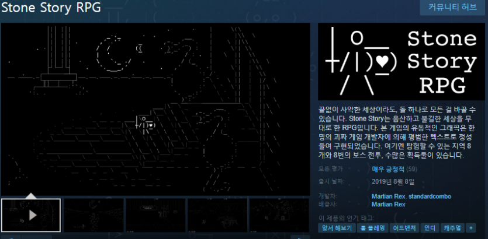488x239 pixels.
Task: Play the first trailer video thumbnail
Action: pyautogui.click(x=31, y=215)
